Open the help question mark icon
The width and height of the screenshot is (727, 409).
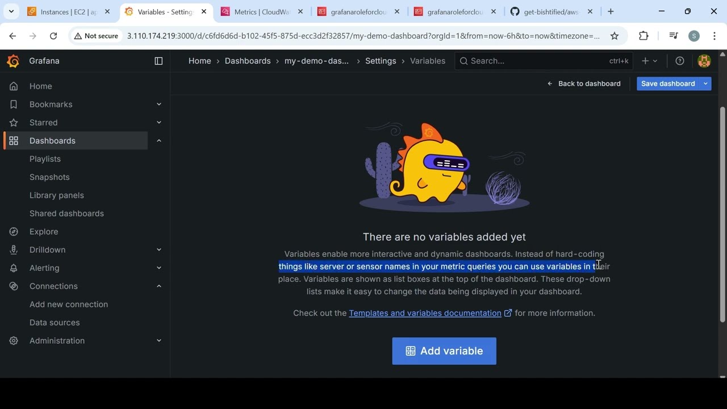point(680,61)
